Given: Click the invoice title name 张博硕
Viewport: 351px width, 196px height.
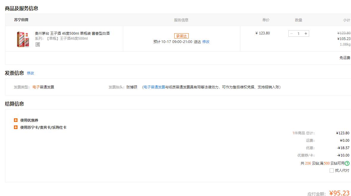Looking at the screenshot, I should [x=132, y=87].
